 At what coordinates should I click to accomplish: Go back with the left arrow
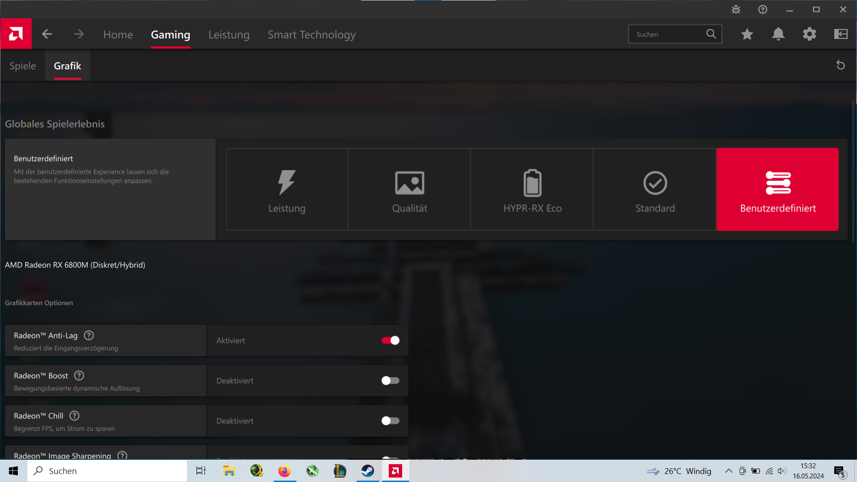[x=47, y=34]
